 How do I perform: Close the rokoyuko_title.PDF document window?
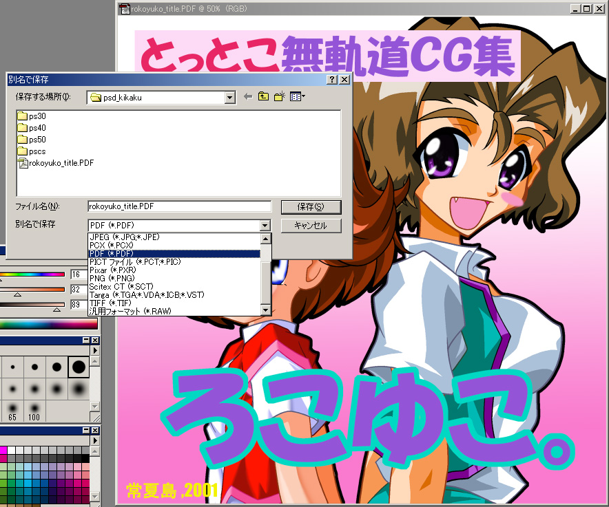pos(599,8)
